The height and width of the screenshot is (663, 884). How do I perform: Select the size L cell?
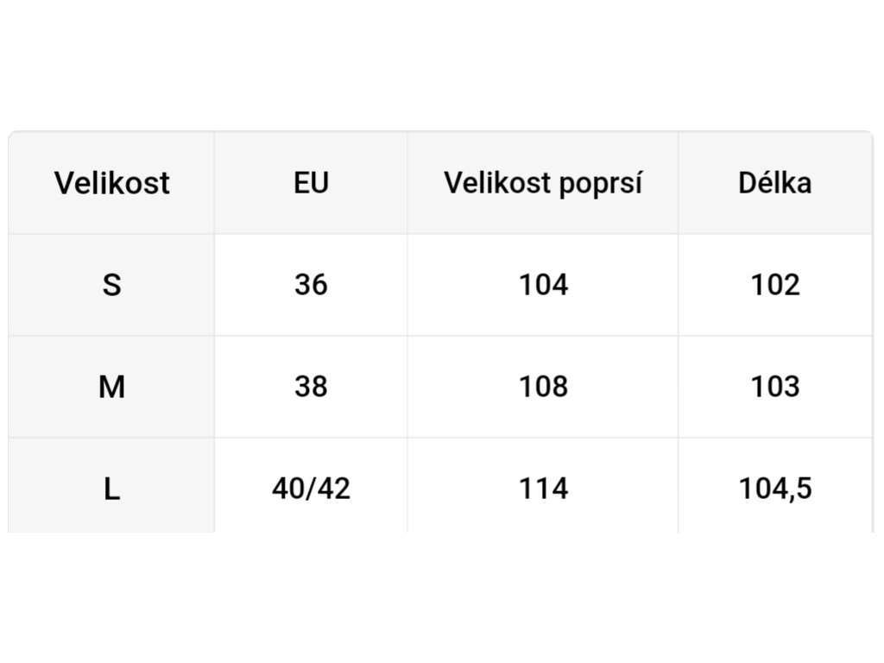tap(111, 489)
